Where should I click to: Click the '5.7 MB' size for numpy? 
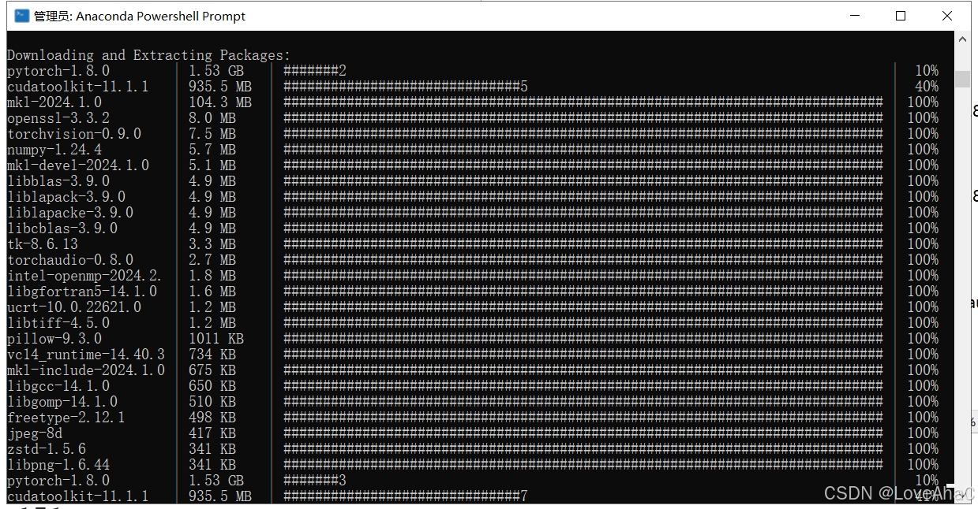212,150
